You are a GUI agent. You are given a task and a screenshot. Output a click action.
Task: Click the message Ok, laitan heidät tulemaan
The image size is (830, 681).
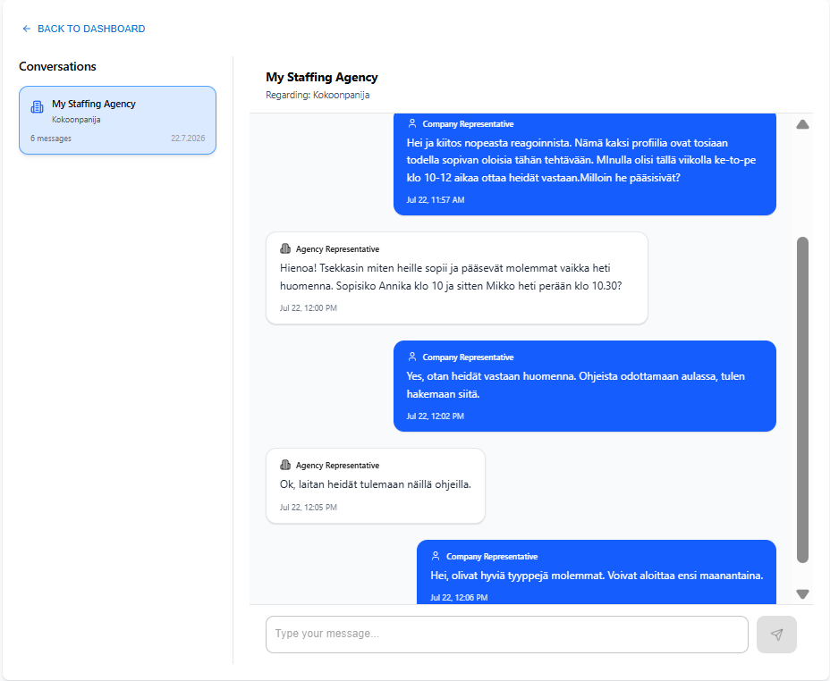click(376, 486)
